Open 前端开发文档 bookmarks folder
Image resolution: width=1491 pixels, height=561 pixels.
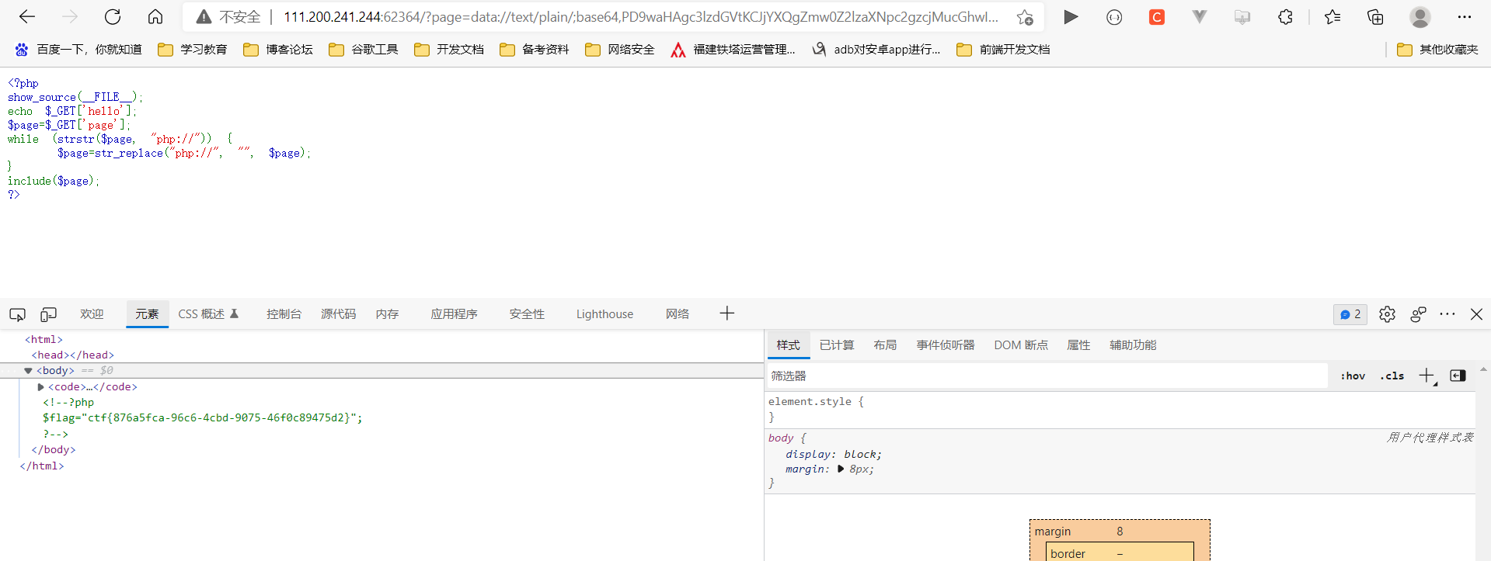[x=1003, y=50]
